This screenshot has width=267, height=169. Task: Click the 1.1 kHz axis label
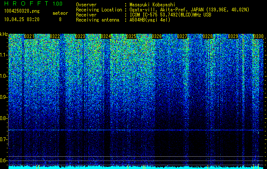4,55
